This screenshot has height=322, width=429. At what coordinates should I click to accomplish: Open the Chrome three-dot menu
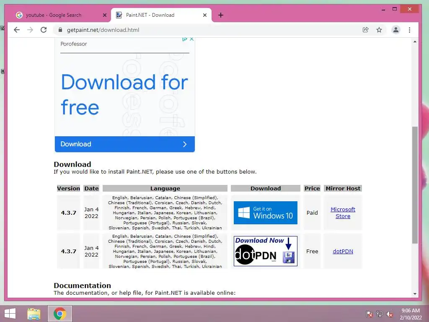[x=409, y=30]
